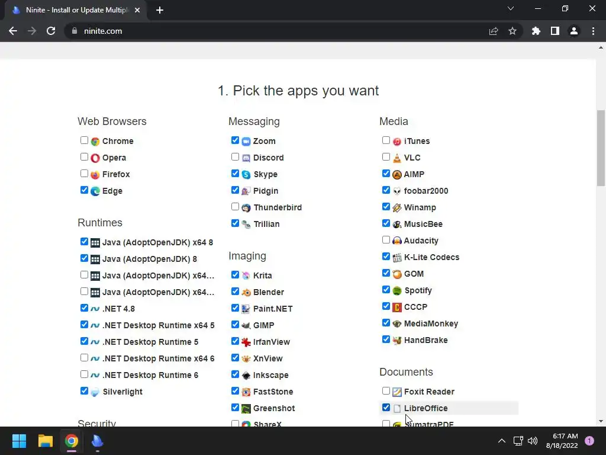This screenshot has width=606, height=455.
Task: Click the Paint.NET label
Action: tap(273, 309)
